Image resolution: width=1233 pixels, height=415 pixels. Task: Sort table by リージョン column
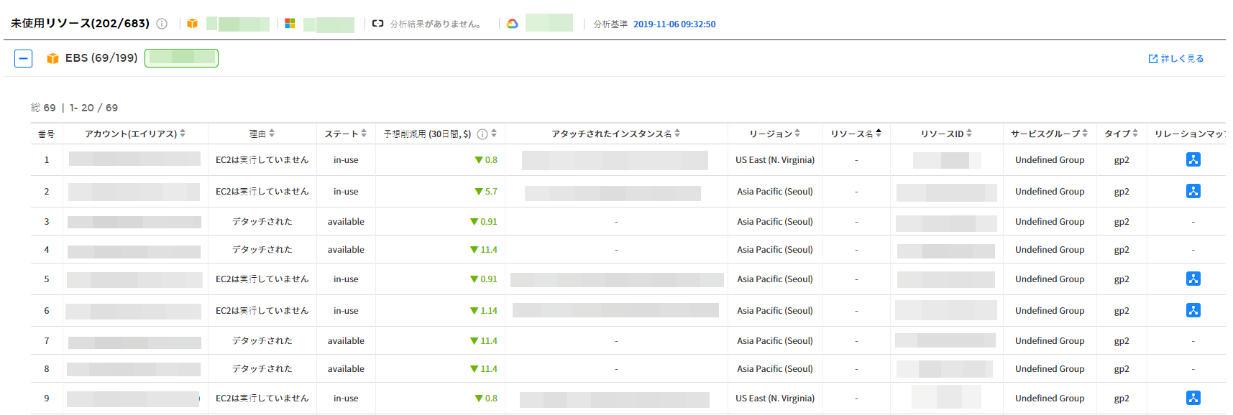click(x=797, y=134)
